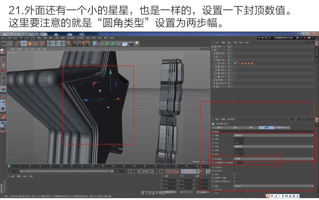Screen dimensions: 319x200
Task: Open the 末端 cap type dropdown
Action: point(273,147)
